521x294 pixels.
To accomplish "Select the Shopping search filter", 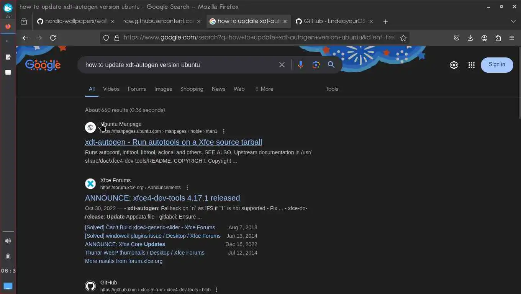I will 192,89.
